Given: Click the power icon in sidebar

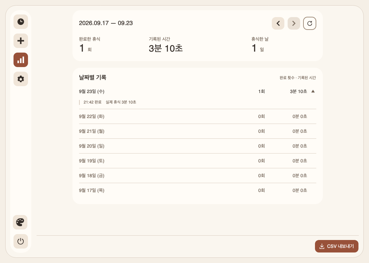Looking at the screenshot, I should tap(21, 241).
